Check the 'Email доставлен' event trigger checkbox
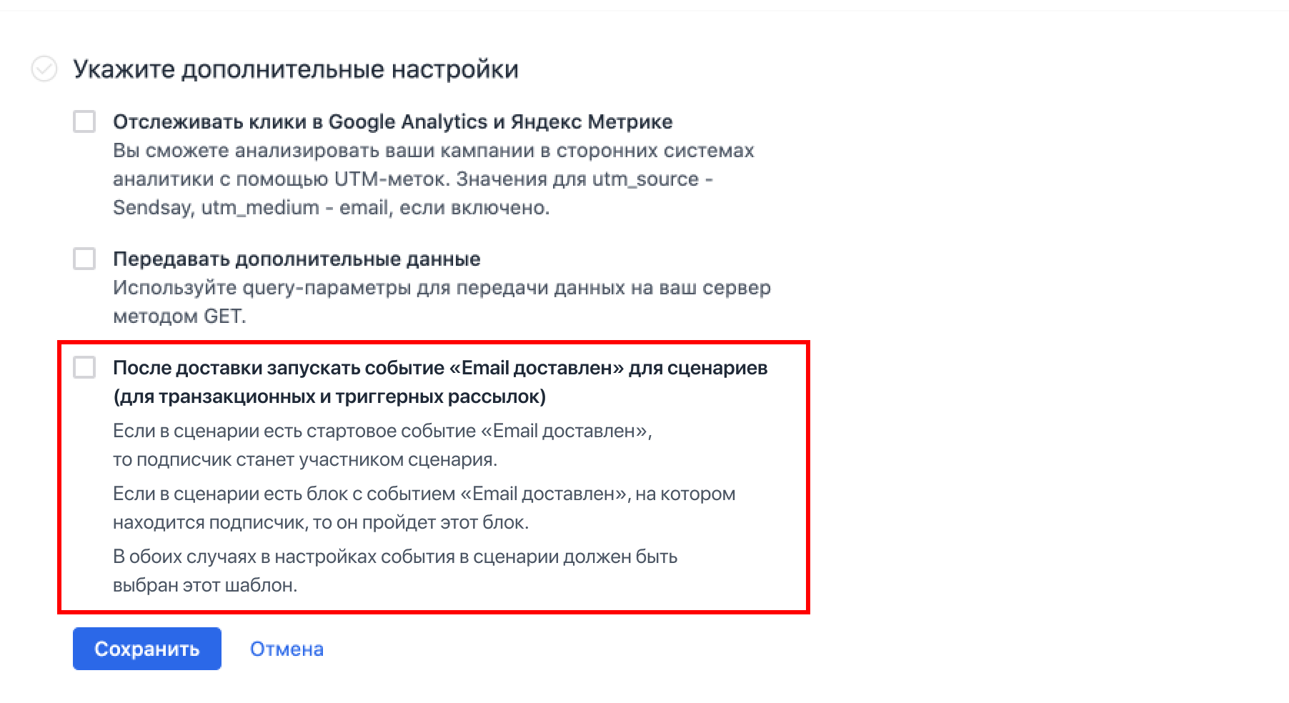The width and height of the screenshot is (1289, 703). pyautogui.click(x=84, y=368)
